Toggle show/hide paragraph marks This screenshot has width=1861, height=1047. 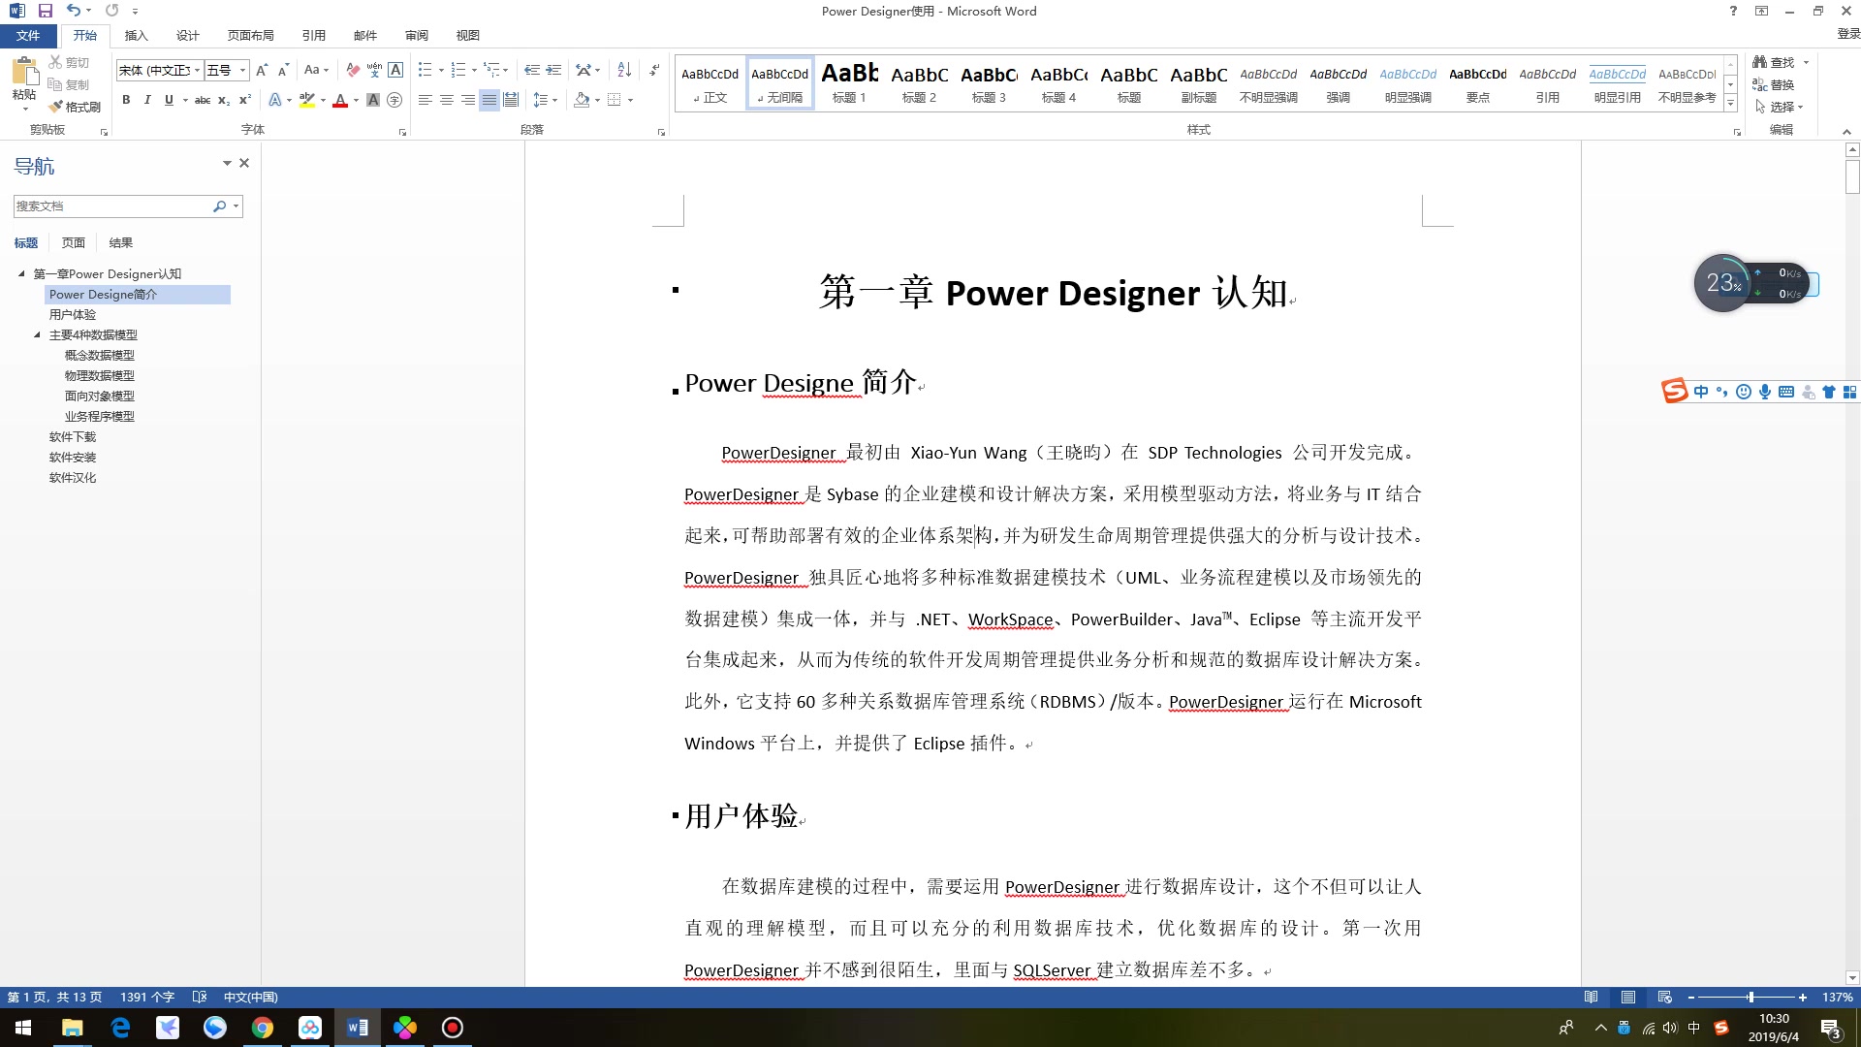tap(655, 70)
